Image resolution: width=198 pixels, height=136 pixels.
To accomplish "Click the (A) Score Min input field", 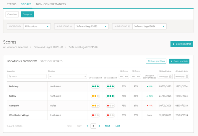I will 121,77.
